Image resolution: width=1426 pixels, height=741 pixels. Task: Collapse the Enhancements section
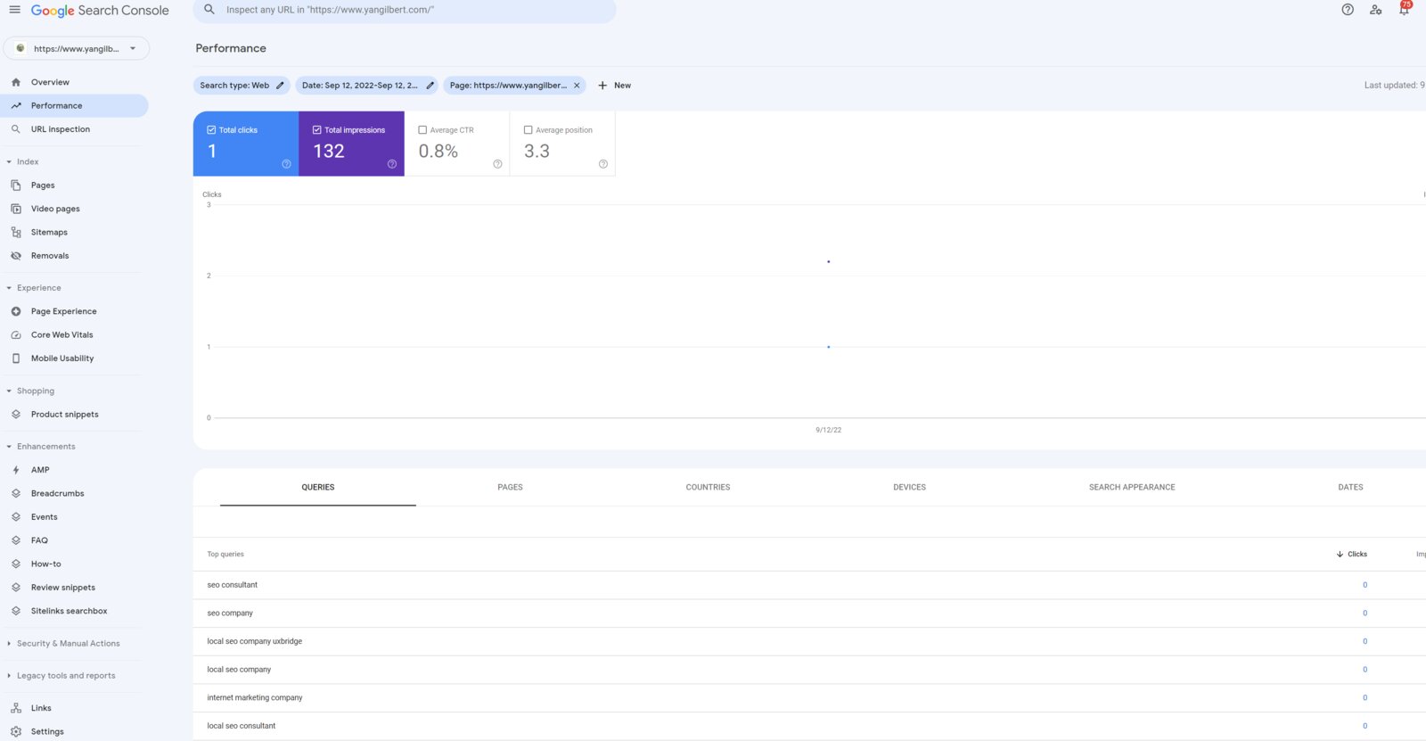click(x=9, y=447)
